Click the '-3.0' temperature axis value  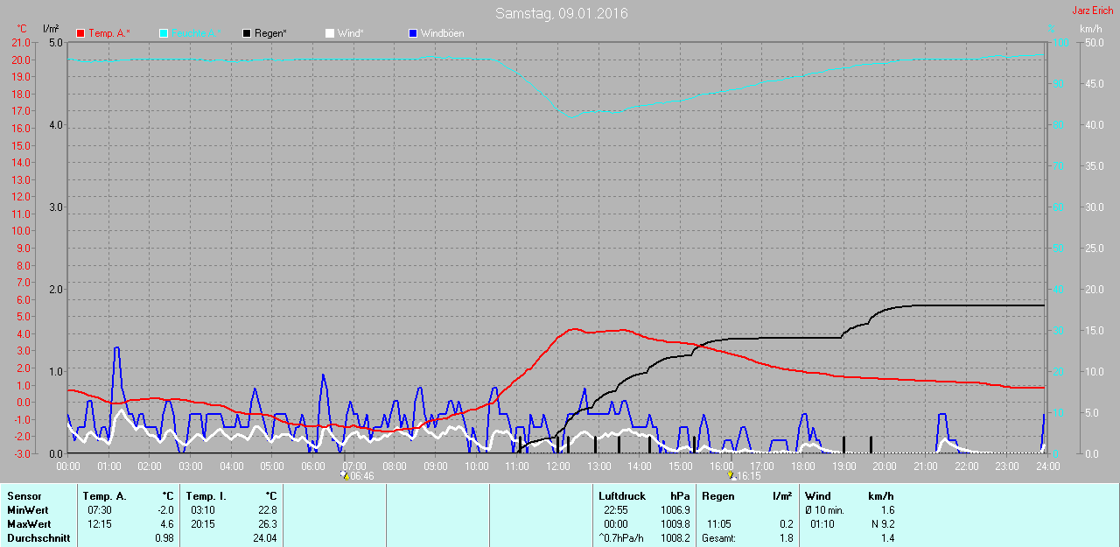(21, 453)
